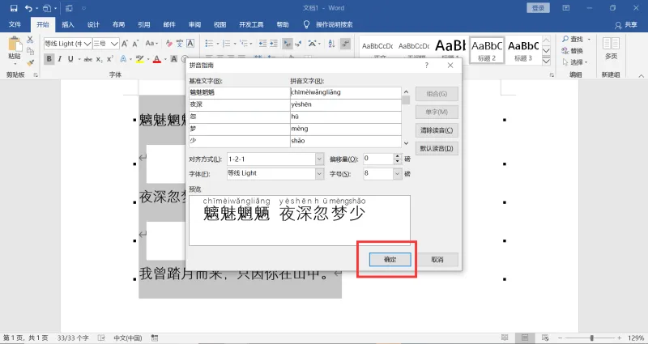Viewport: 648px width, 344px height.
Task: Apply text effects with the outlined A
Action: 123,59
